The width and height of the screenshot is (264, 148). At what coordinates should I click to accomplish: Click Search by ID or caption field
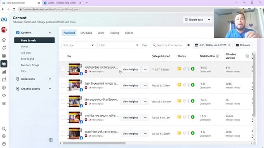(169, 45)
